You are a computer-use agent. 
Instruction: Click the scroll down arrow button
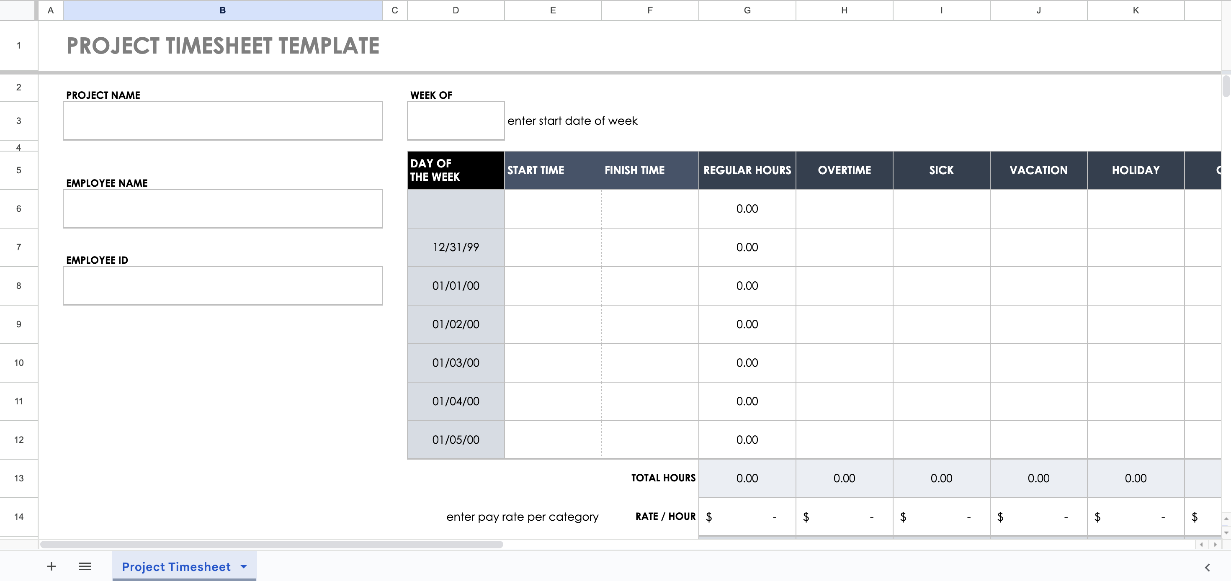pyautogui.click(x=1226, y=532)
